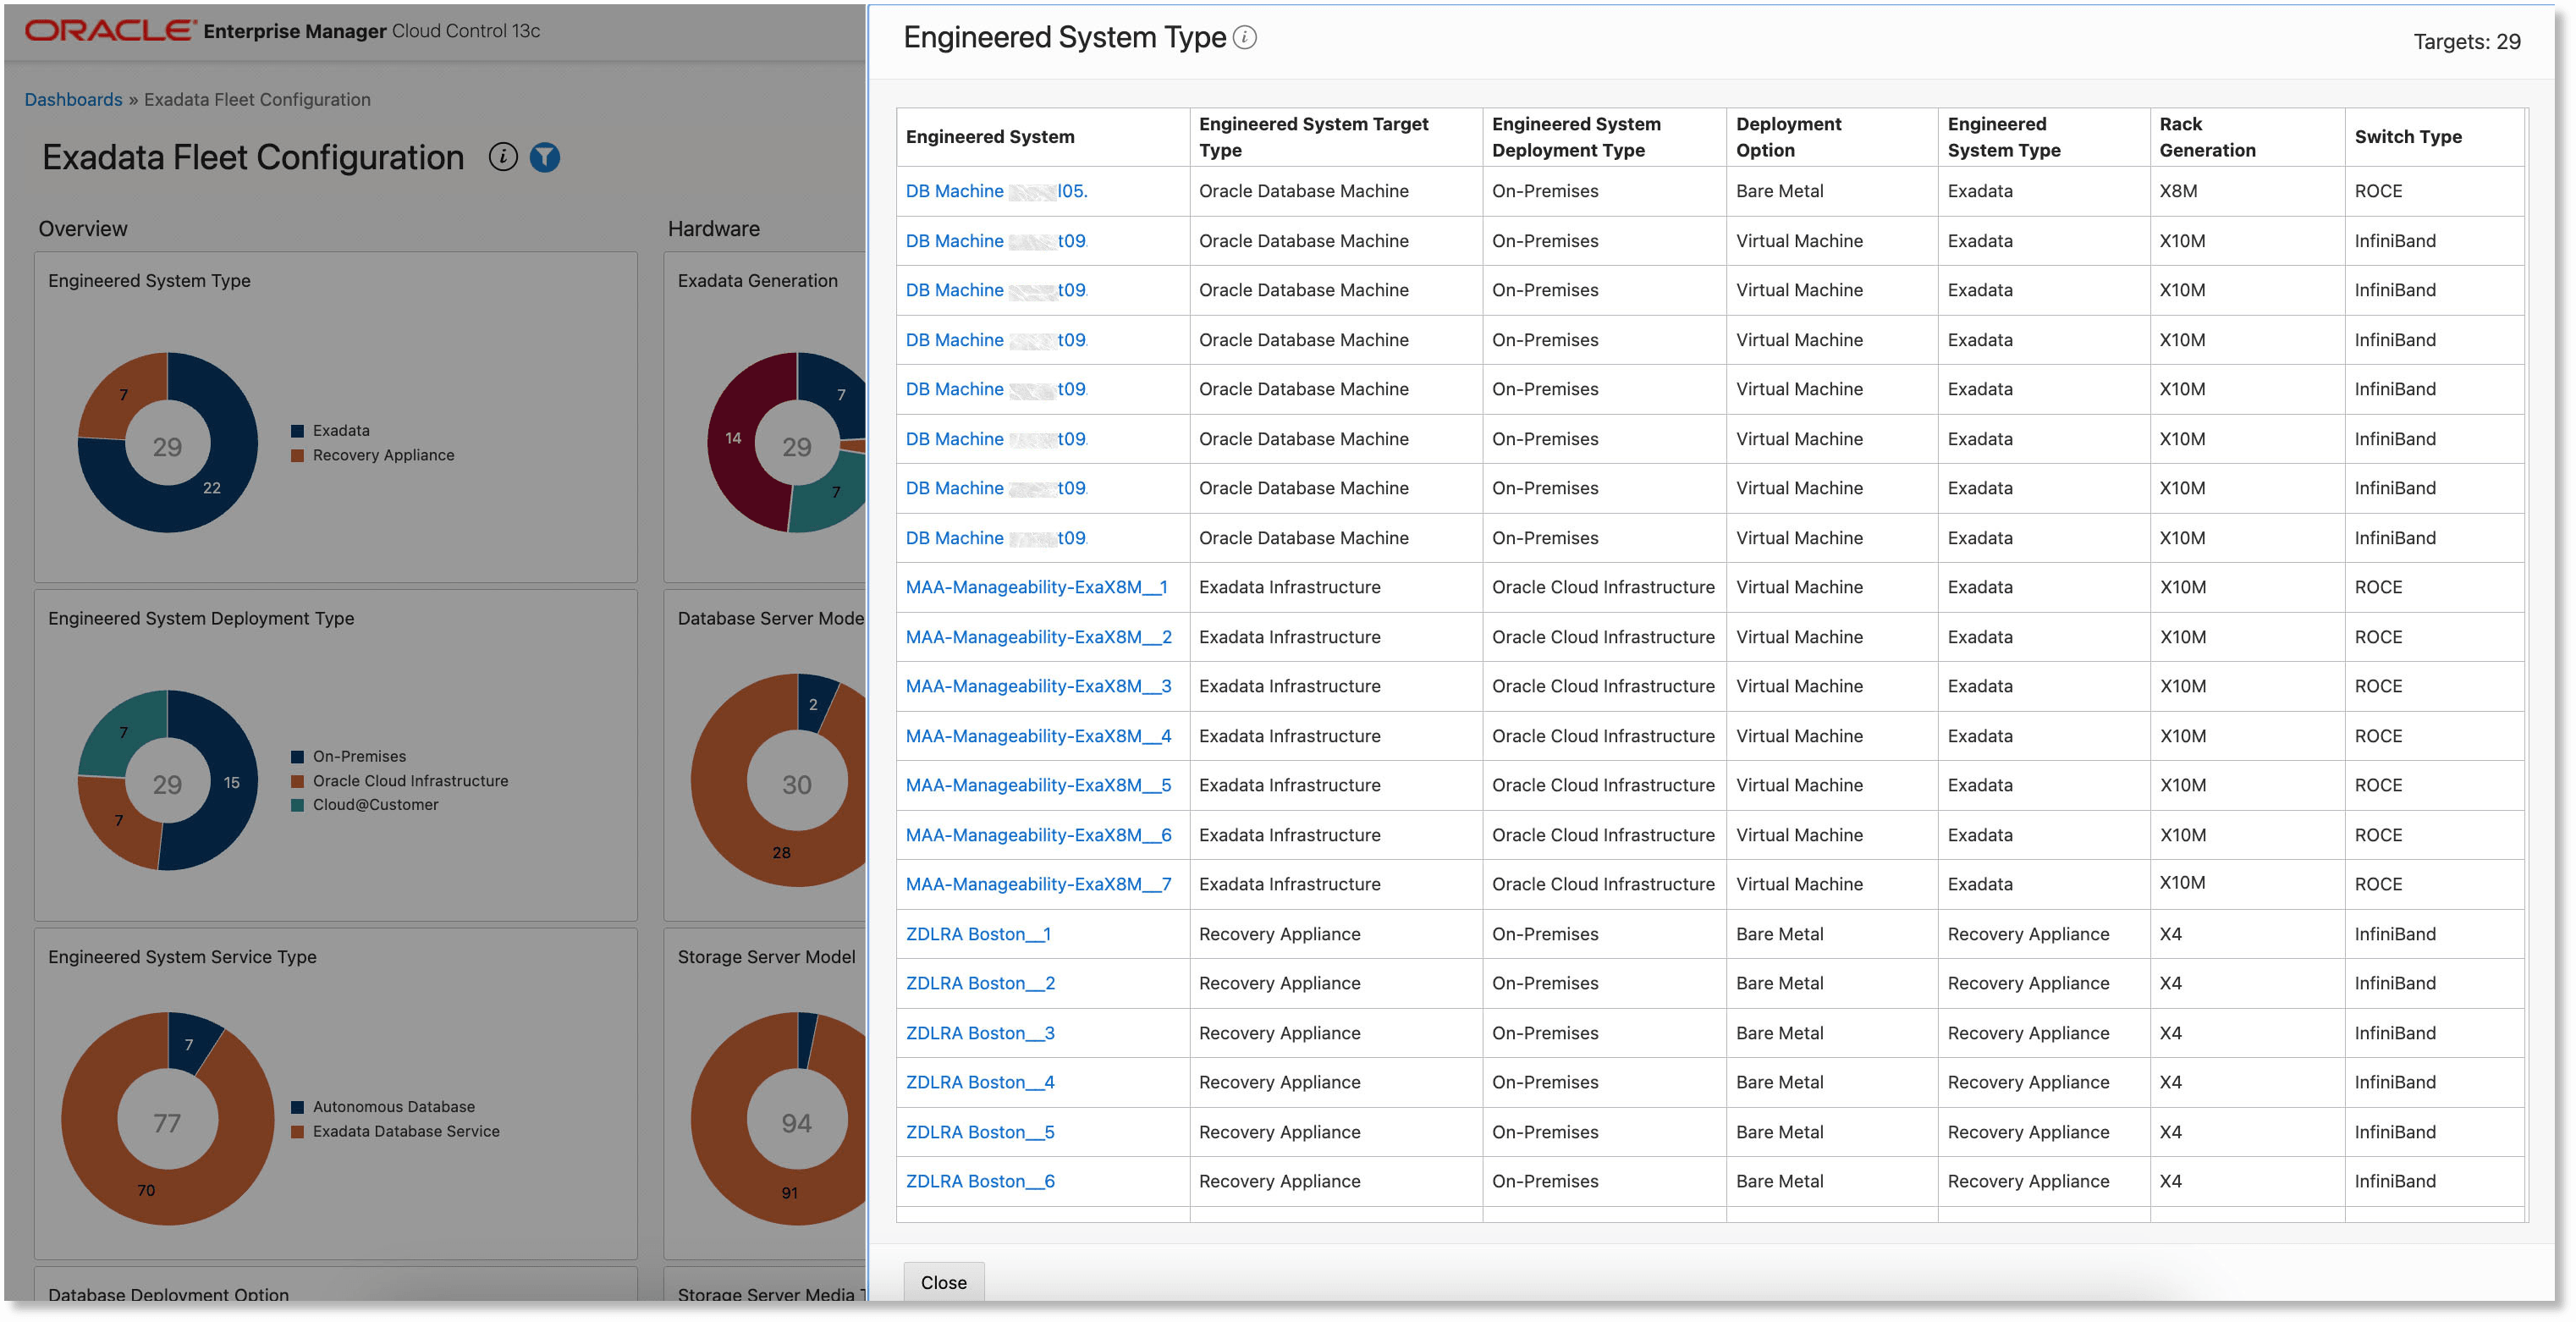Open ZDLRA Boston__1 details
The height and width of the screenshot is (1322, 2576).
click(978, 934)
